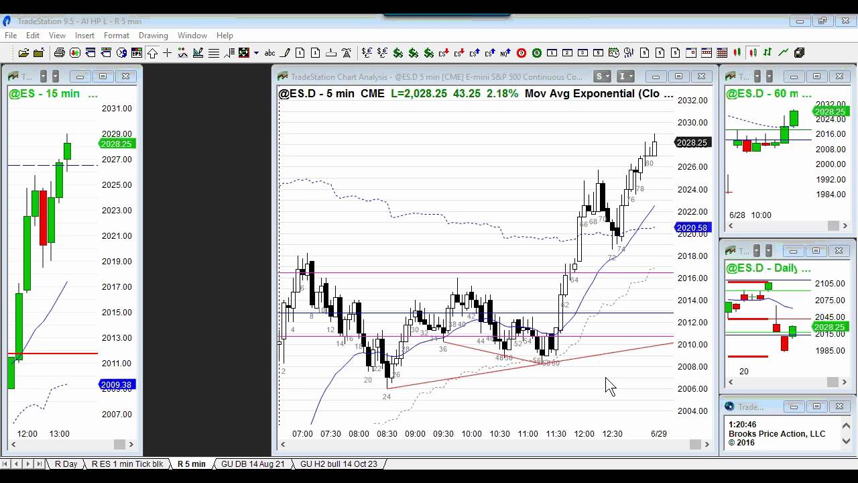The image size is (858, 483).
Task: Switch to GU H2 bull 14 Oct 23 tab
Action: click(x=339, y=464)
